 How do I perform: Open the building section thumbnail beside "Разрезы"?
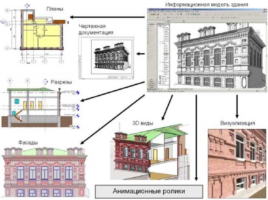(41, 104)
